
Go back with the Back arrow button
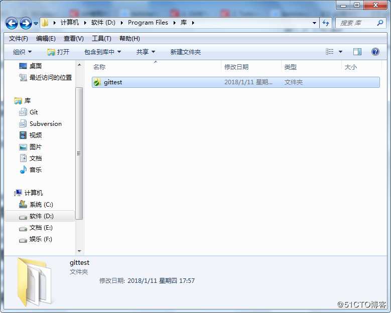click(x=12, y=23)
